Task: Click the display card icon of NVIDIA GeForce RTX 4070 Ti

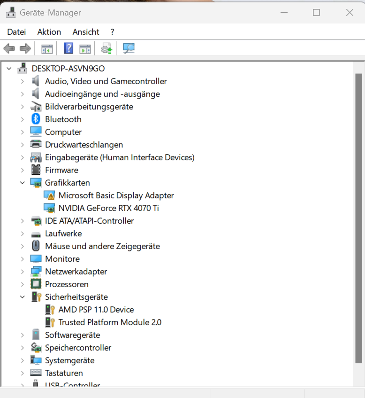Action: pos(49,208)
